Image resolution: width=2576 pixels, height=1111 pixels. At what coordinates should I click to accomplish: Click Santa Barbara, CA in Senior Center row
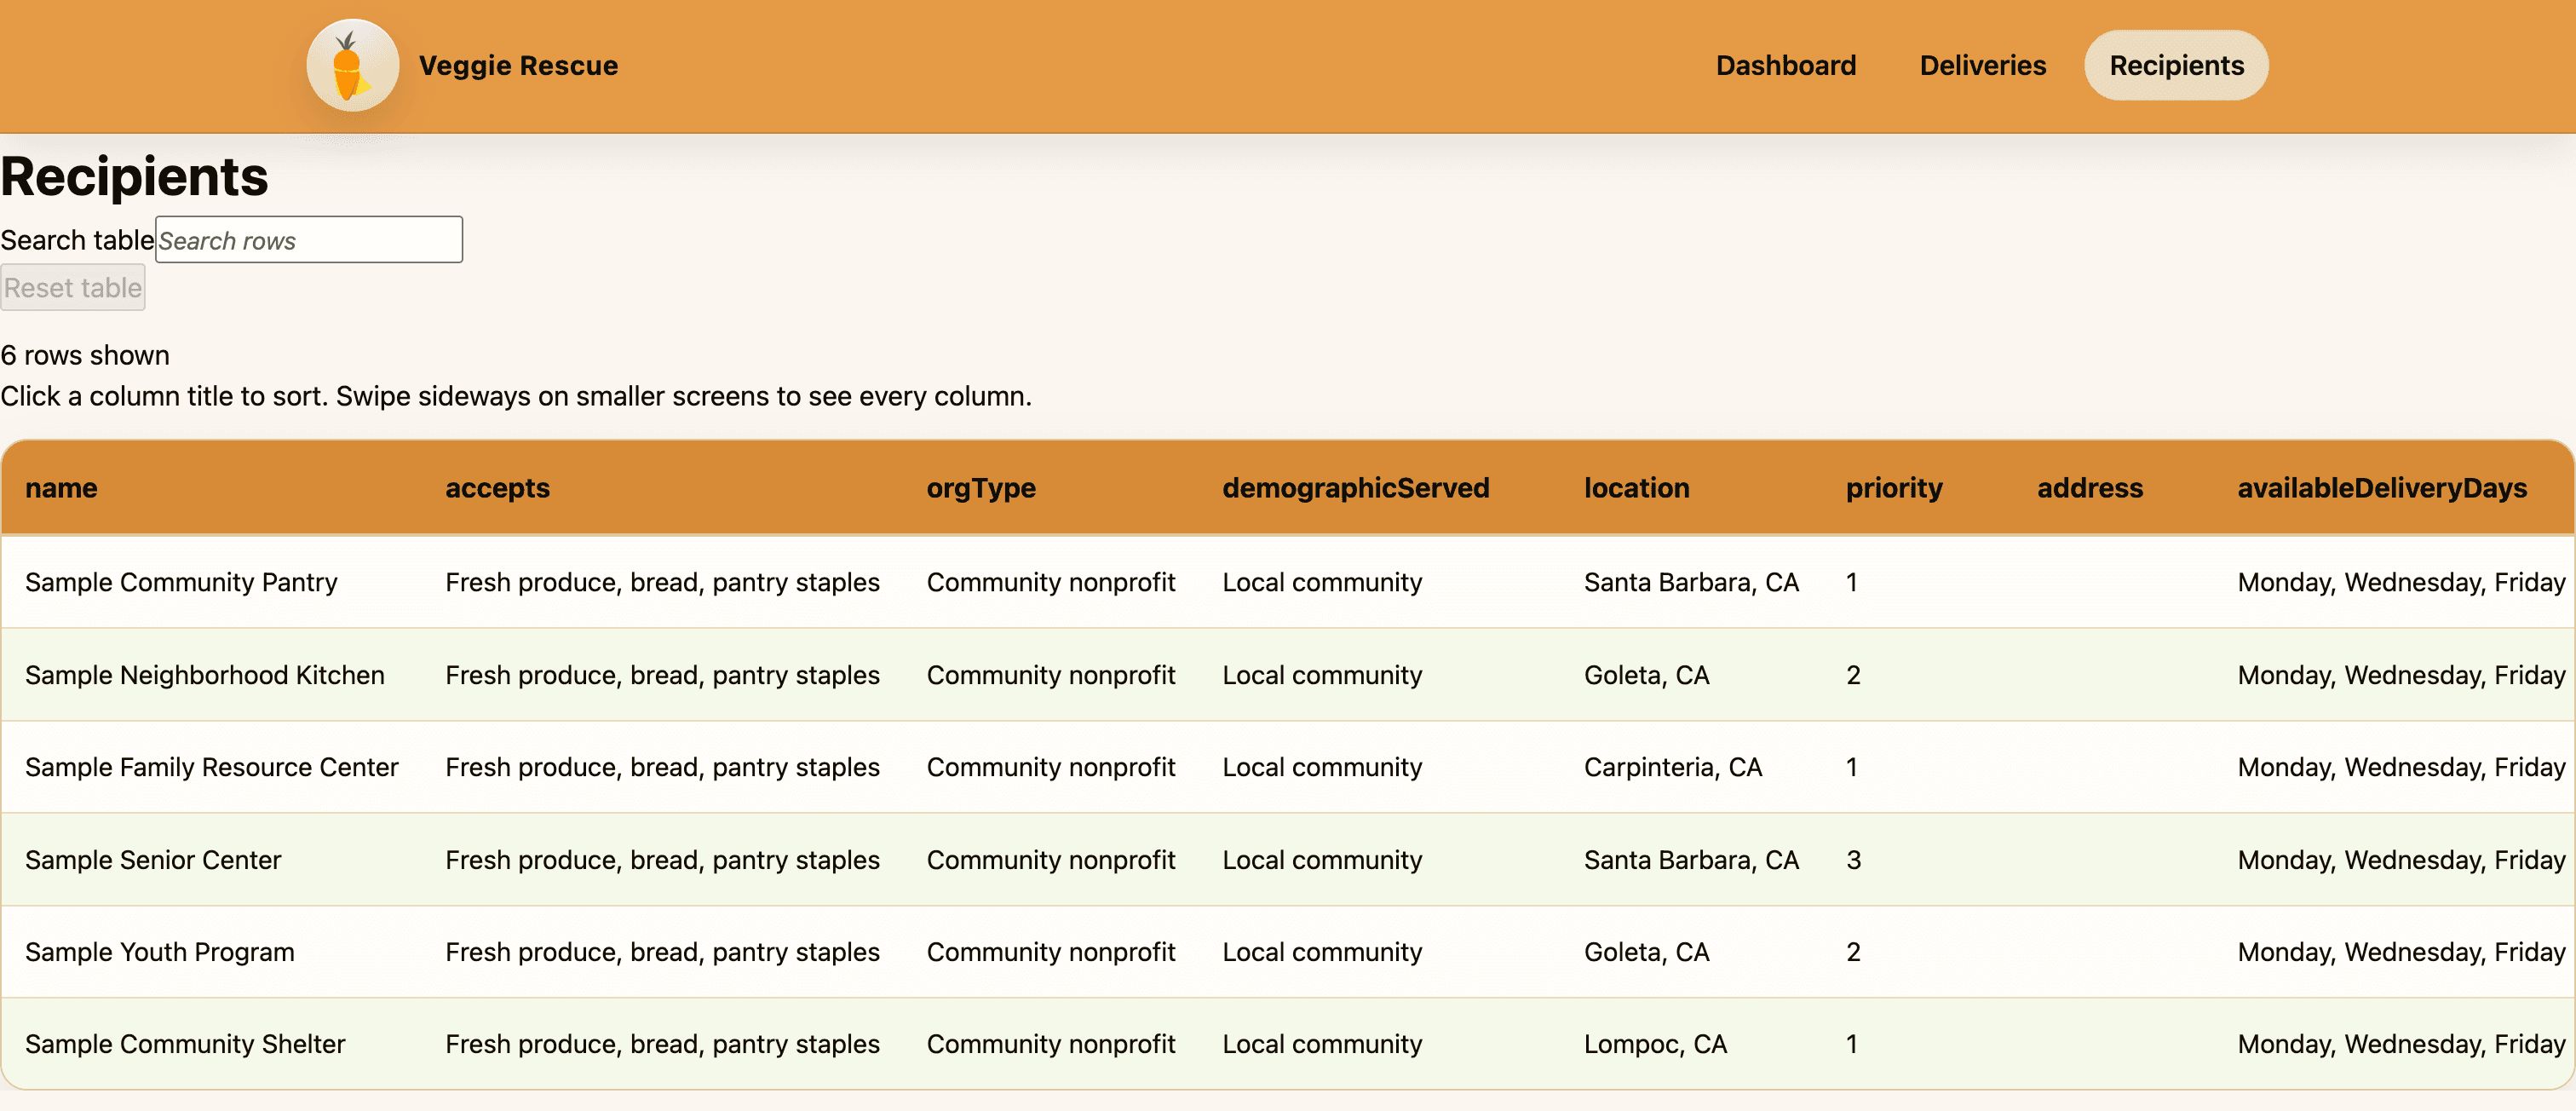(x=1691, y=860)
